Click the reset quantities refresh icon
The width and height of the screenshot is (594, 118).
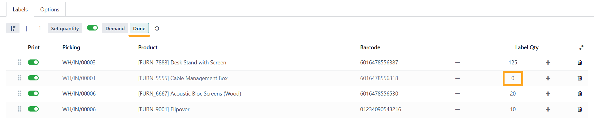pos(157,28)
